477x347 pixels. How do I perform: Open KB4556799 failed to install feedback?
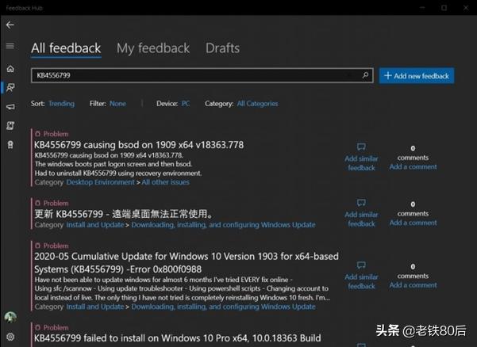177,338
